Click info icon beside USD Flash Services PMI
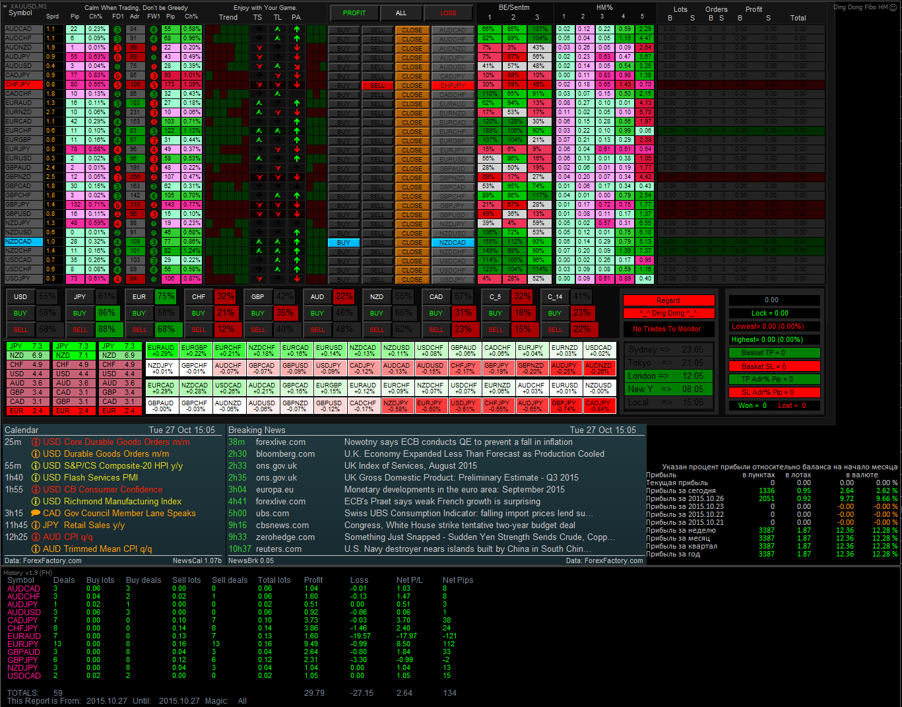Screen dimensions: 902x707 pyautogui.click(x=36, y=478)
